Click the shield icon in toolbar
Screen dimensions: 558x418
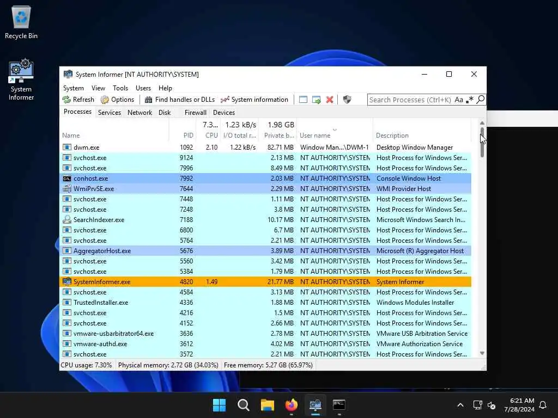[347, 100]
